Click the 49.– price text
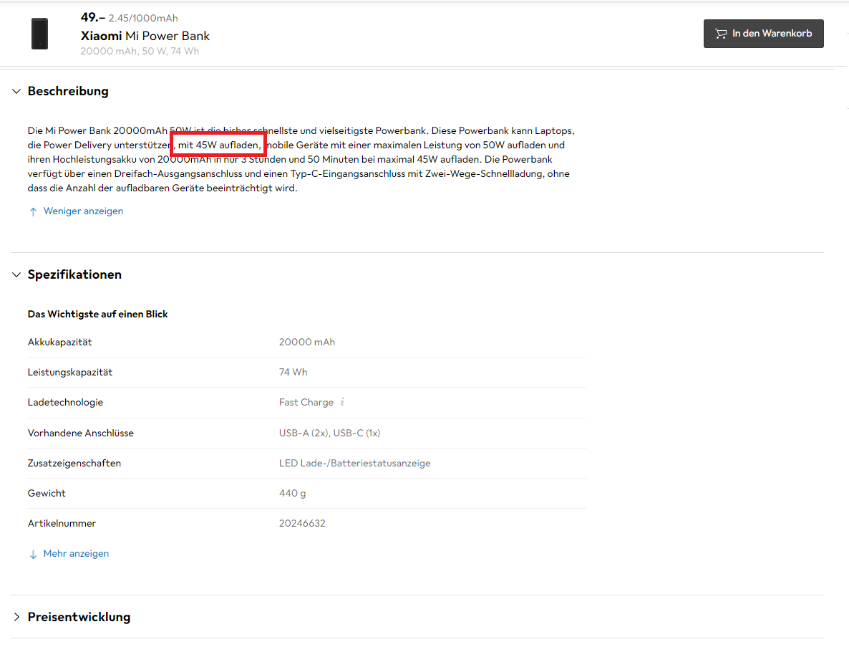 (92, 17)
